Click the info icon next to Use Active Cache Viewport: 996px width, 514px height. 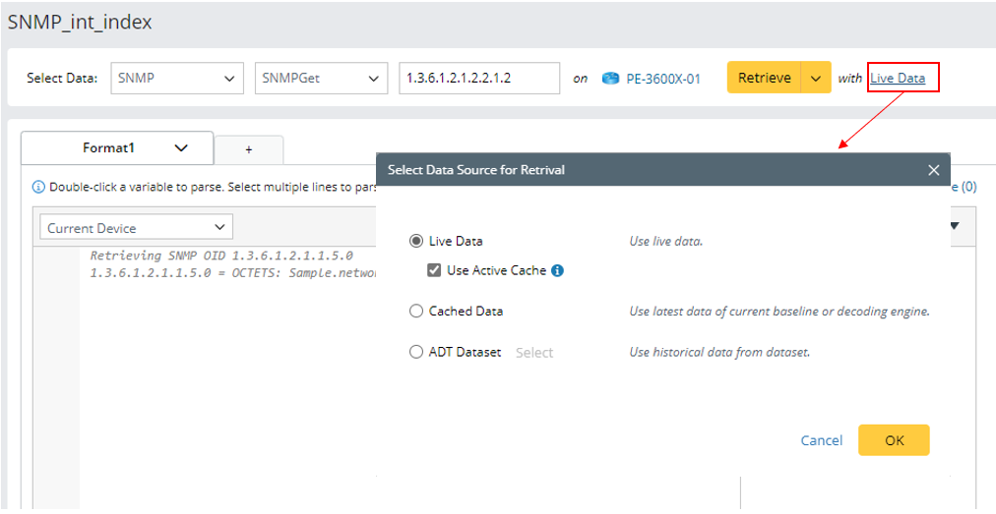[x=557, y=270]
